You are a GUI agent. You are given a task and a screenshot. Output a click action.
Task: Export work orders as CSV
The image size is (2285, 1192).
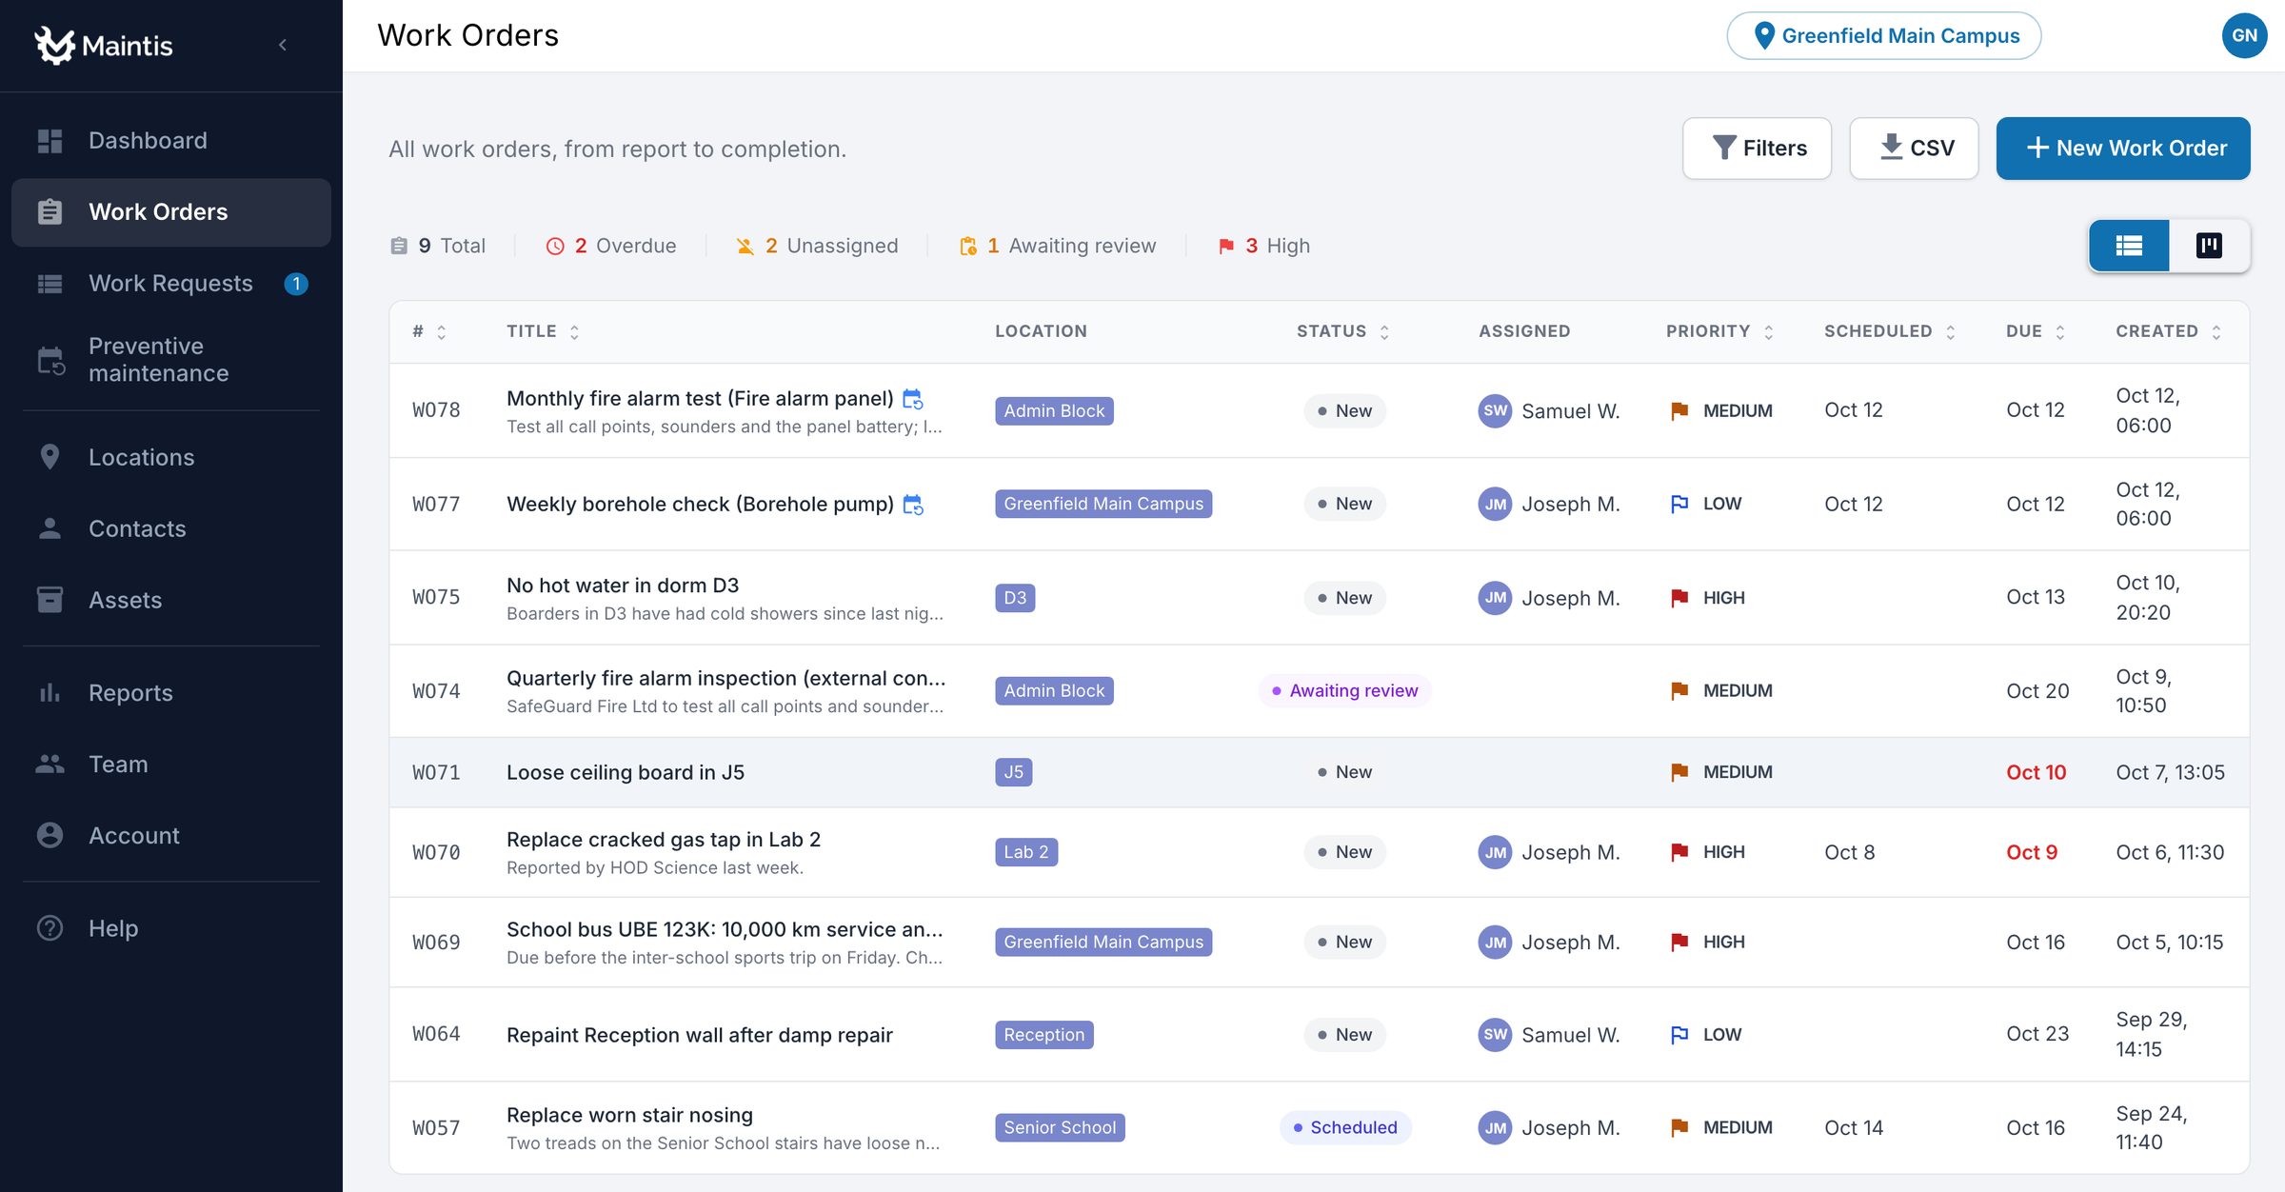pos(1914,149)
